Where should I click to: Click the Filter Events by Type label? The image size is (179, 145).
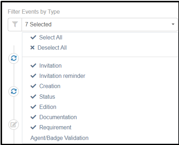tap(34, 12)
